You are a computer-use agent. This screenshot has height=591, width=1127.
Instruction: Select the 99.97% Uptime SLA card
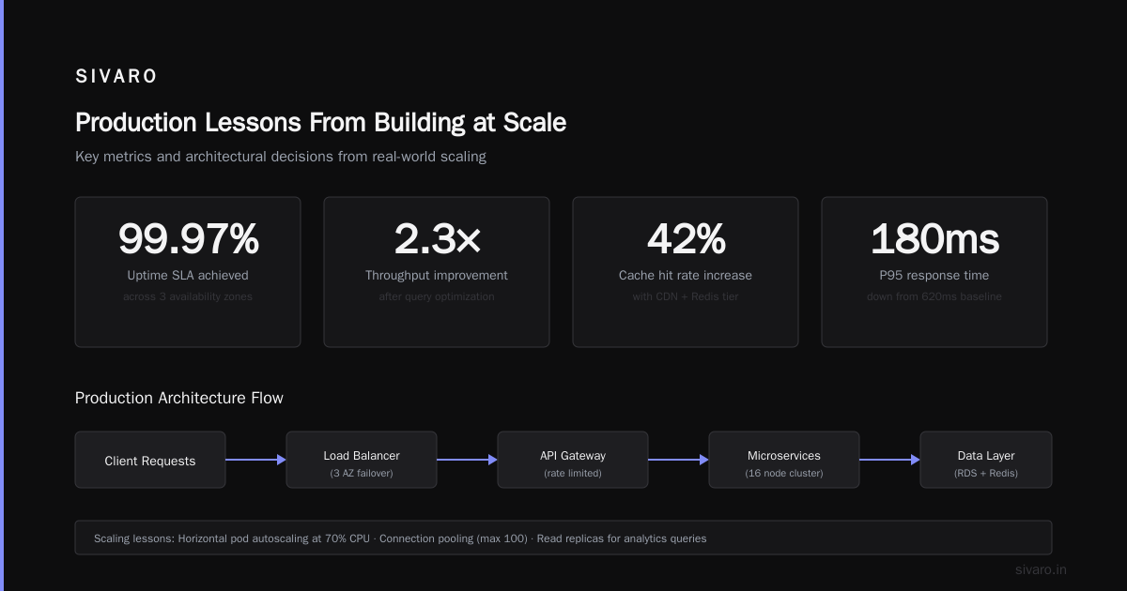188,272
